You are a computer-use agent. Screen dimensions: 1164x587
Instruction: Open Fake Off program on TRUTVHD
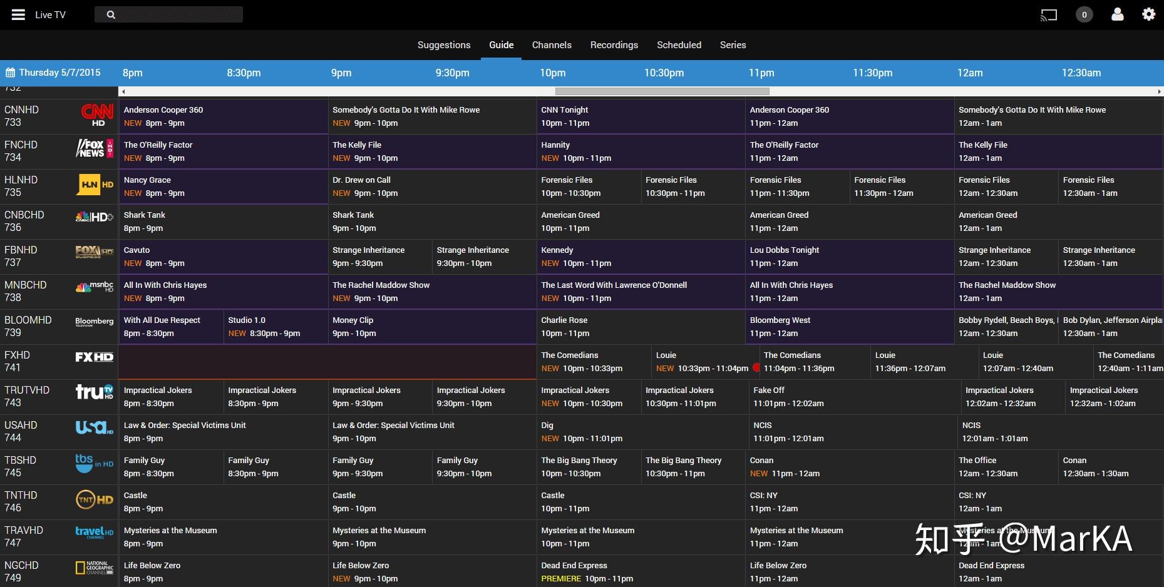855,397
